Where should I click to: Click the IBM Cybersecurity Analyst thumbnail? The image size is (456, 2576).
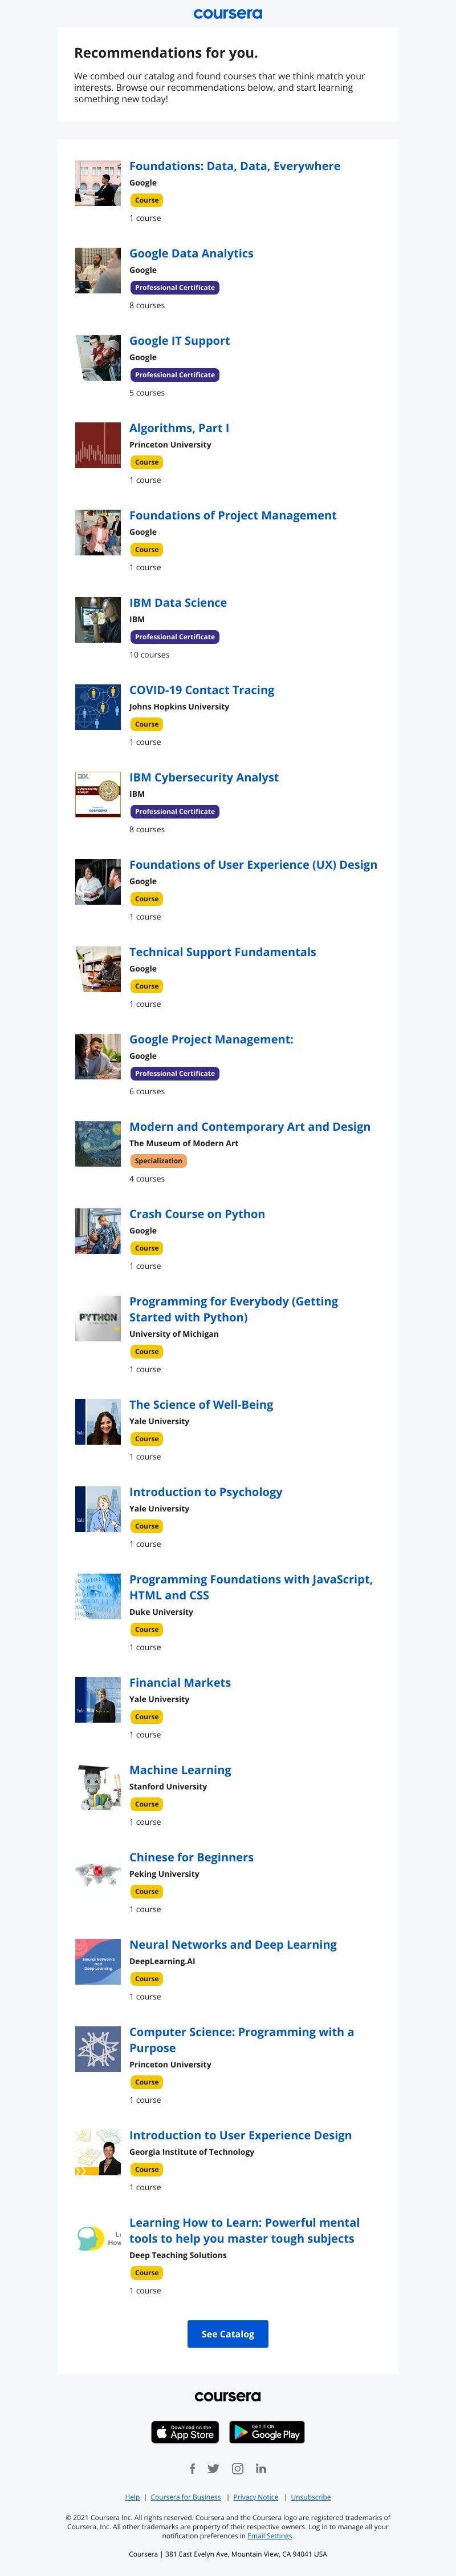coord(98,794)
